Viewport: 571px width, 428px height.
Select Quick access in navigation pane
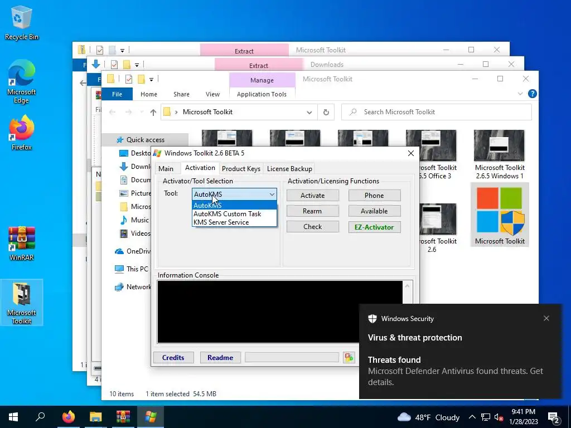coord(145,140)
